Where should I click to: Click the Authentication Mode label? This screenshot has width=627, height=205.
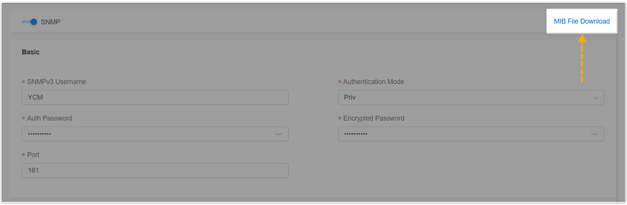374,82
